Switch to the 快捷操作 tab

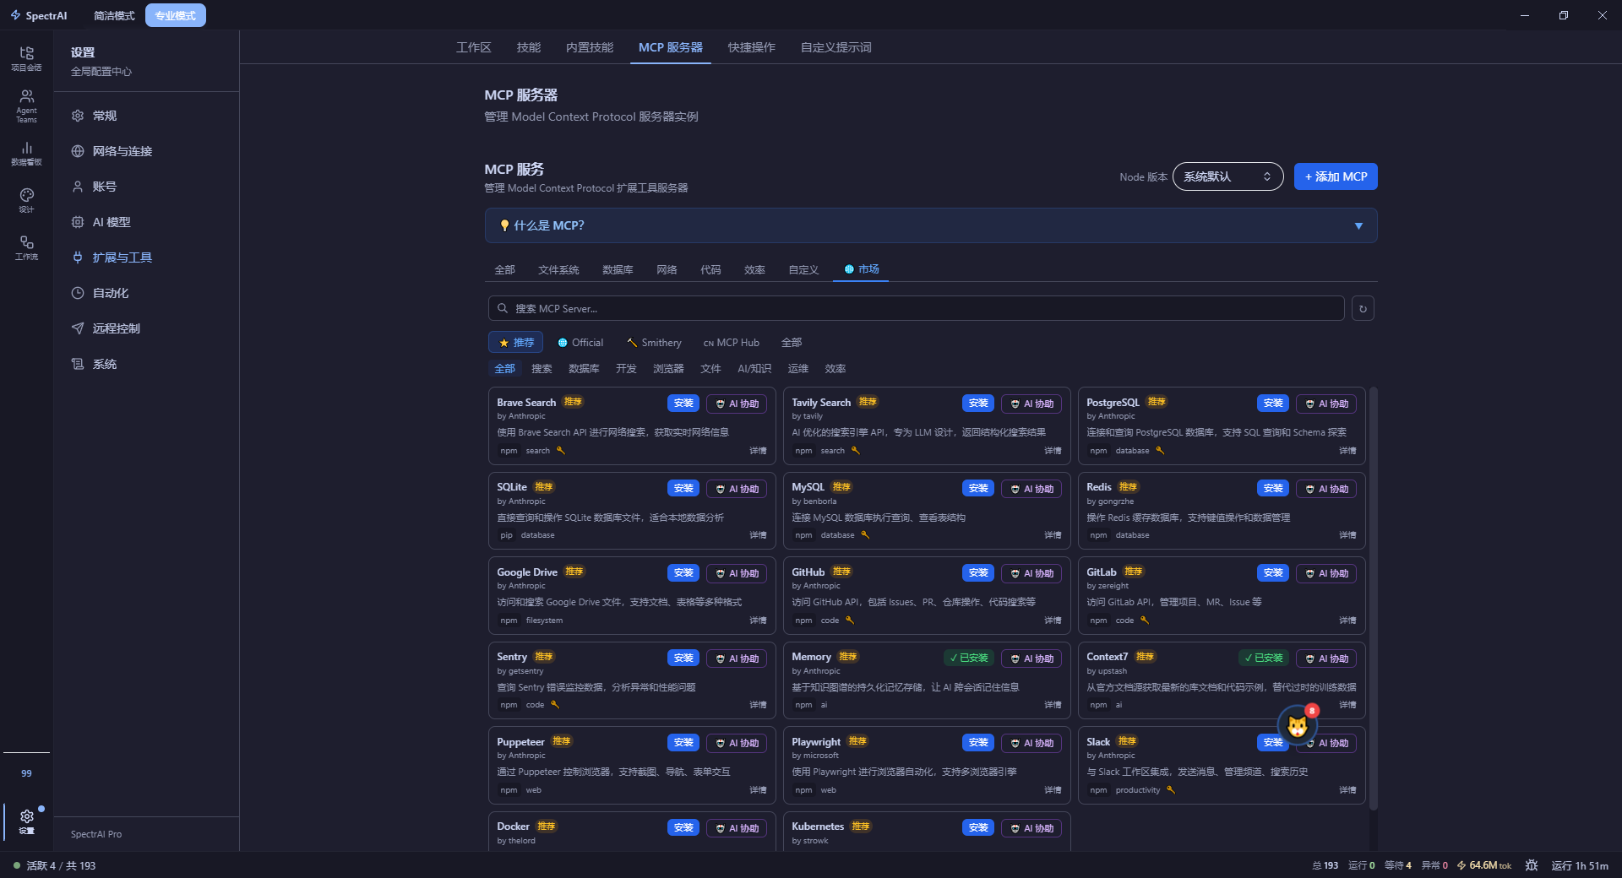[752, 47]
